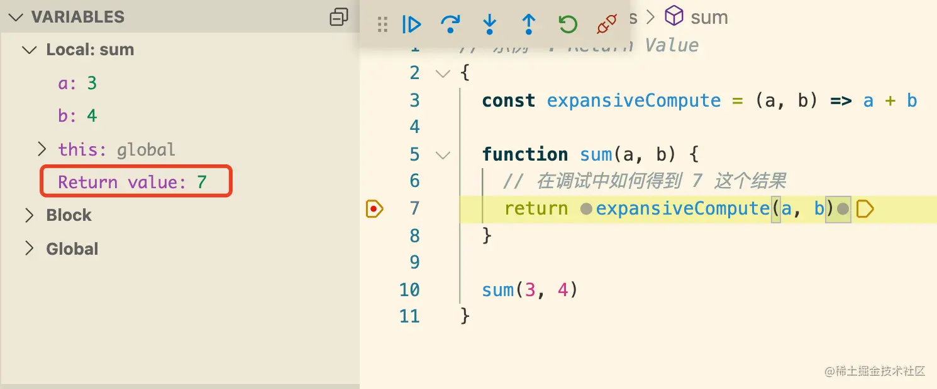The image size is (937, 389).
Task: Expand the Global section
Action: tap(29, 248)
